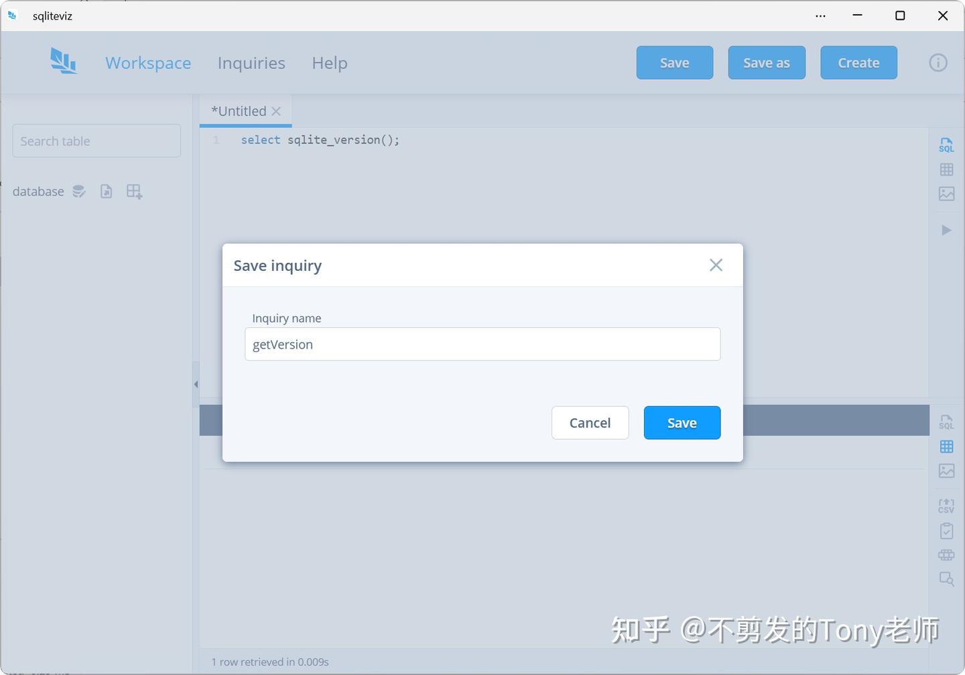Switch bottom panel to SQL view
965x675 pixels.
(946, 422)
